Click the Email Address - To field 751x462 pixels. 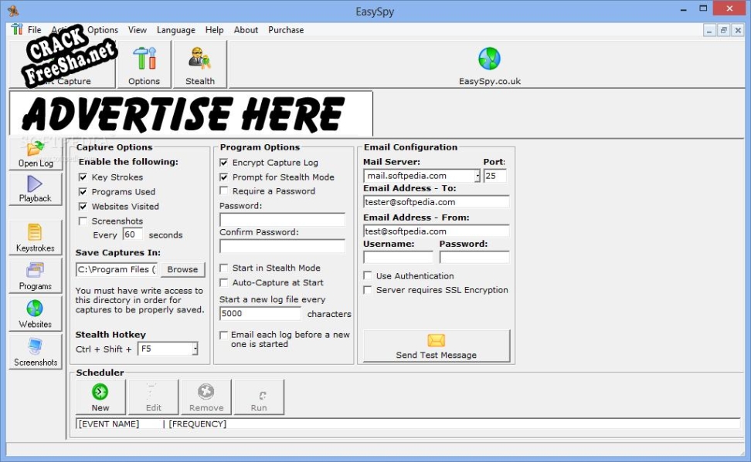pyautogui.click(x=436, y=202)
